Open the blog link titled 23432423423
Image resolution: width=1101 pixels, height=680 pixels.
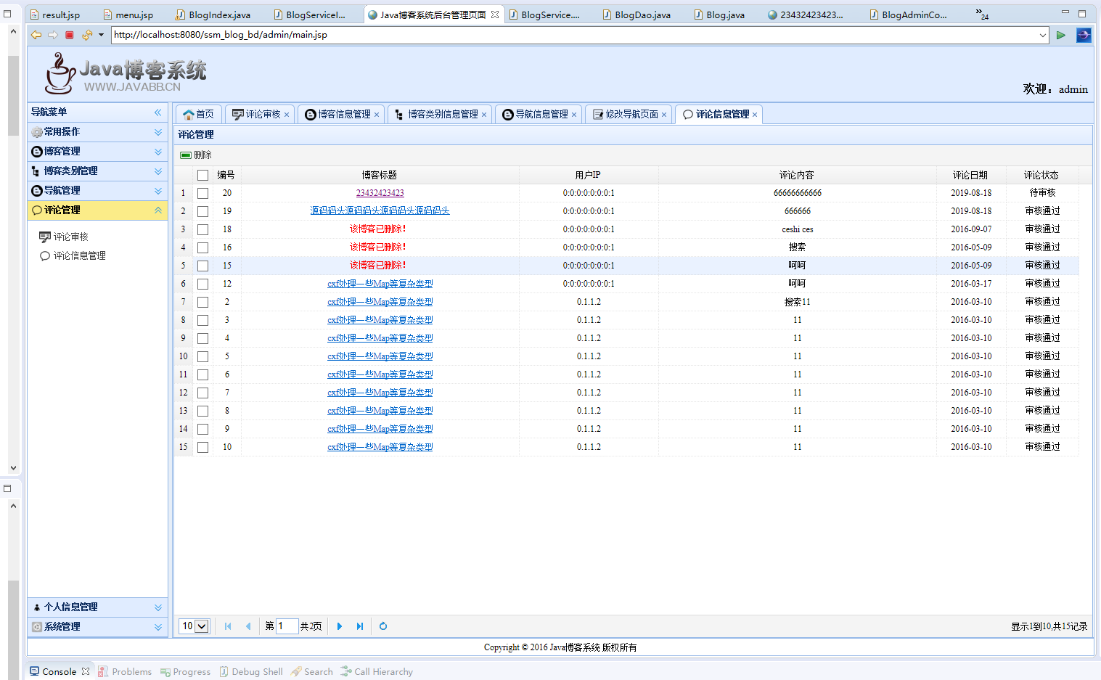click(x=380, y=193)
